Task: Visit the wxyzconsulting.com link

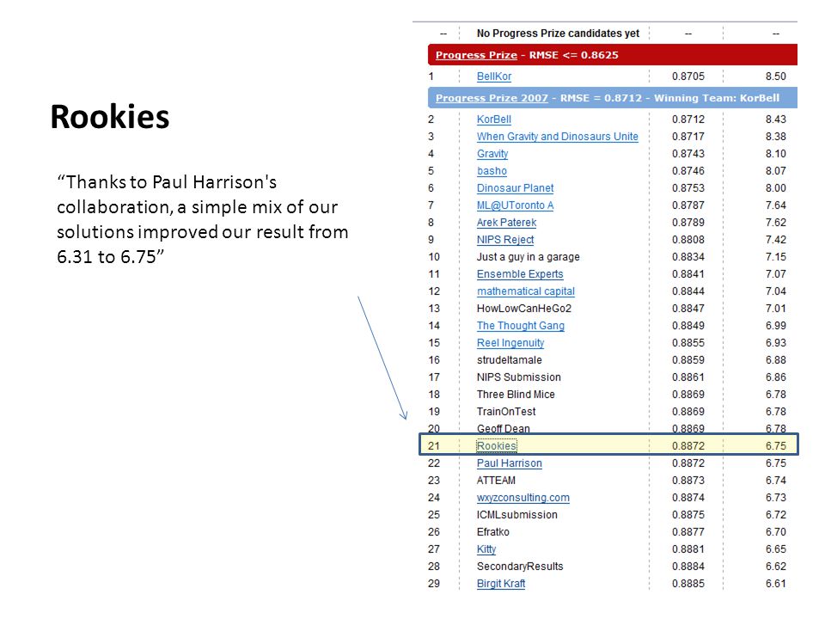Action: [523, 498]
